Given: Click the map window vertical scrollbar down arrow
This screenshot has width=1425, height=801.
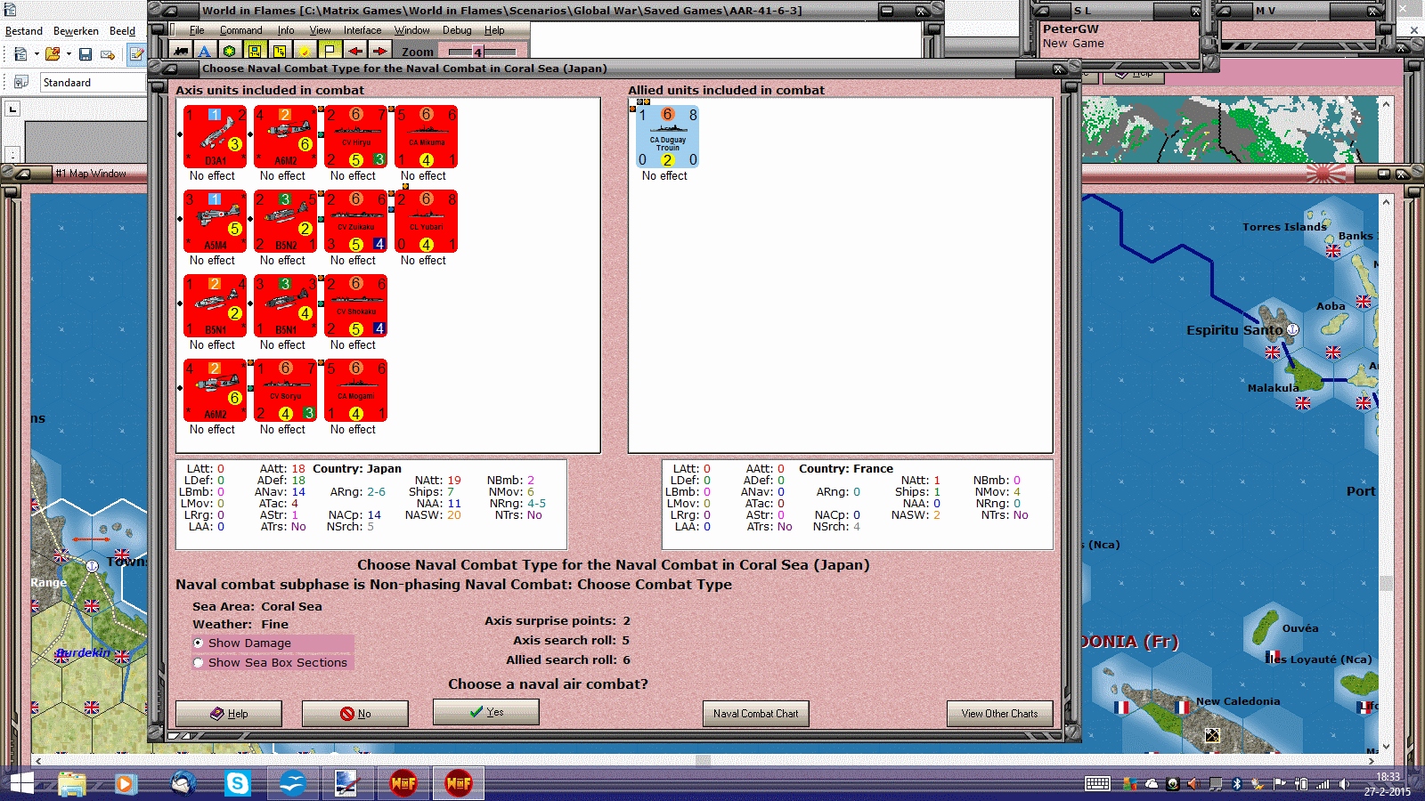Looking at the screenshot, I should click(1386, 747).
